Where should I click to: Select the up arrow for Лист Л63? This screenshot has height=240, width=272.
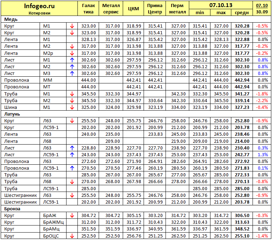pyautogui.click(x=72, y=148)
